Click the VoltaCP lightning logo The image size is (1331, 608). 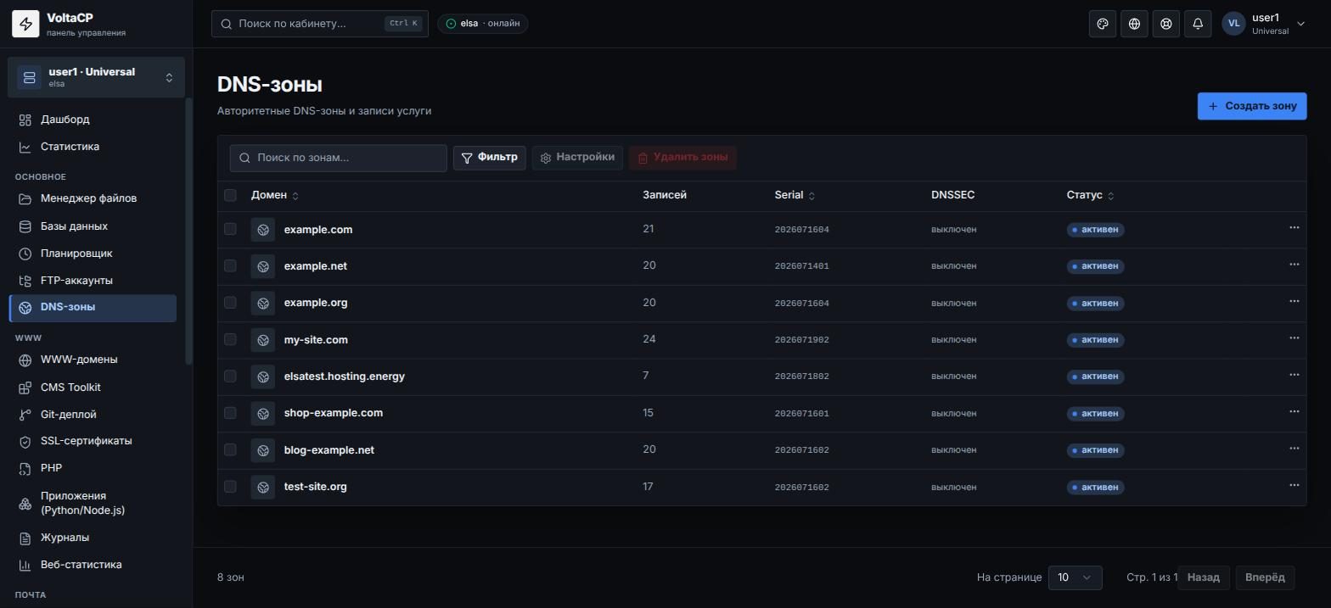[25, 24]
